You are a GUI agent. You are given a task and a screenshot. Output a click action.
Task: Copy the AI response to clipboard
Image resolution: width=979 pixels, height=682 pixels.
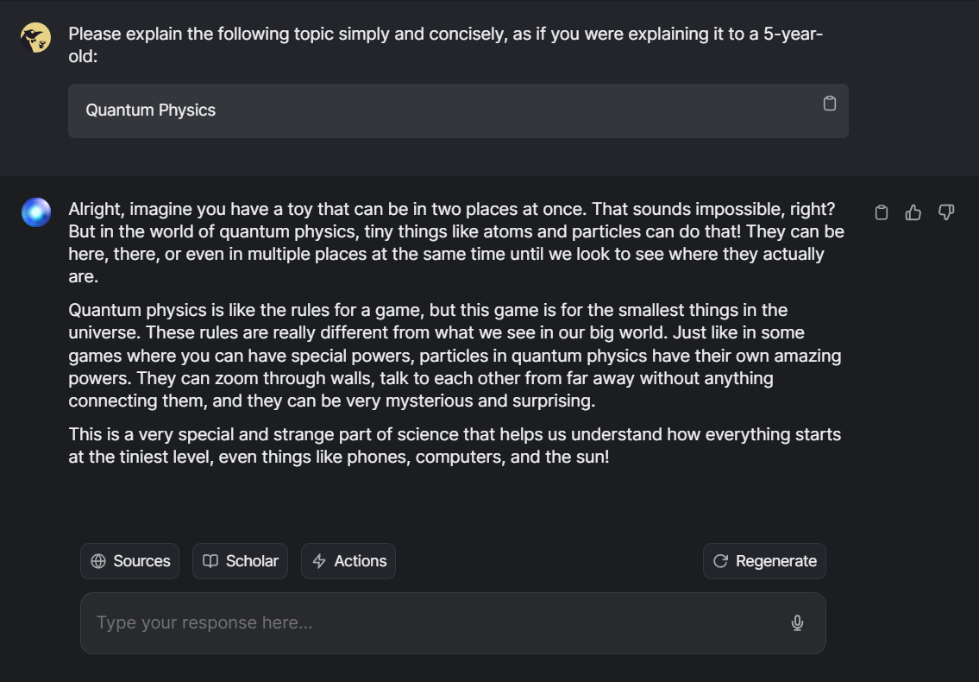pos(881,212)
